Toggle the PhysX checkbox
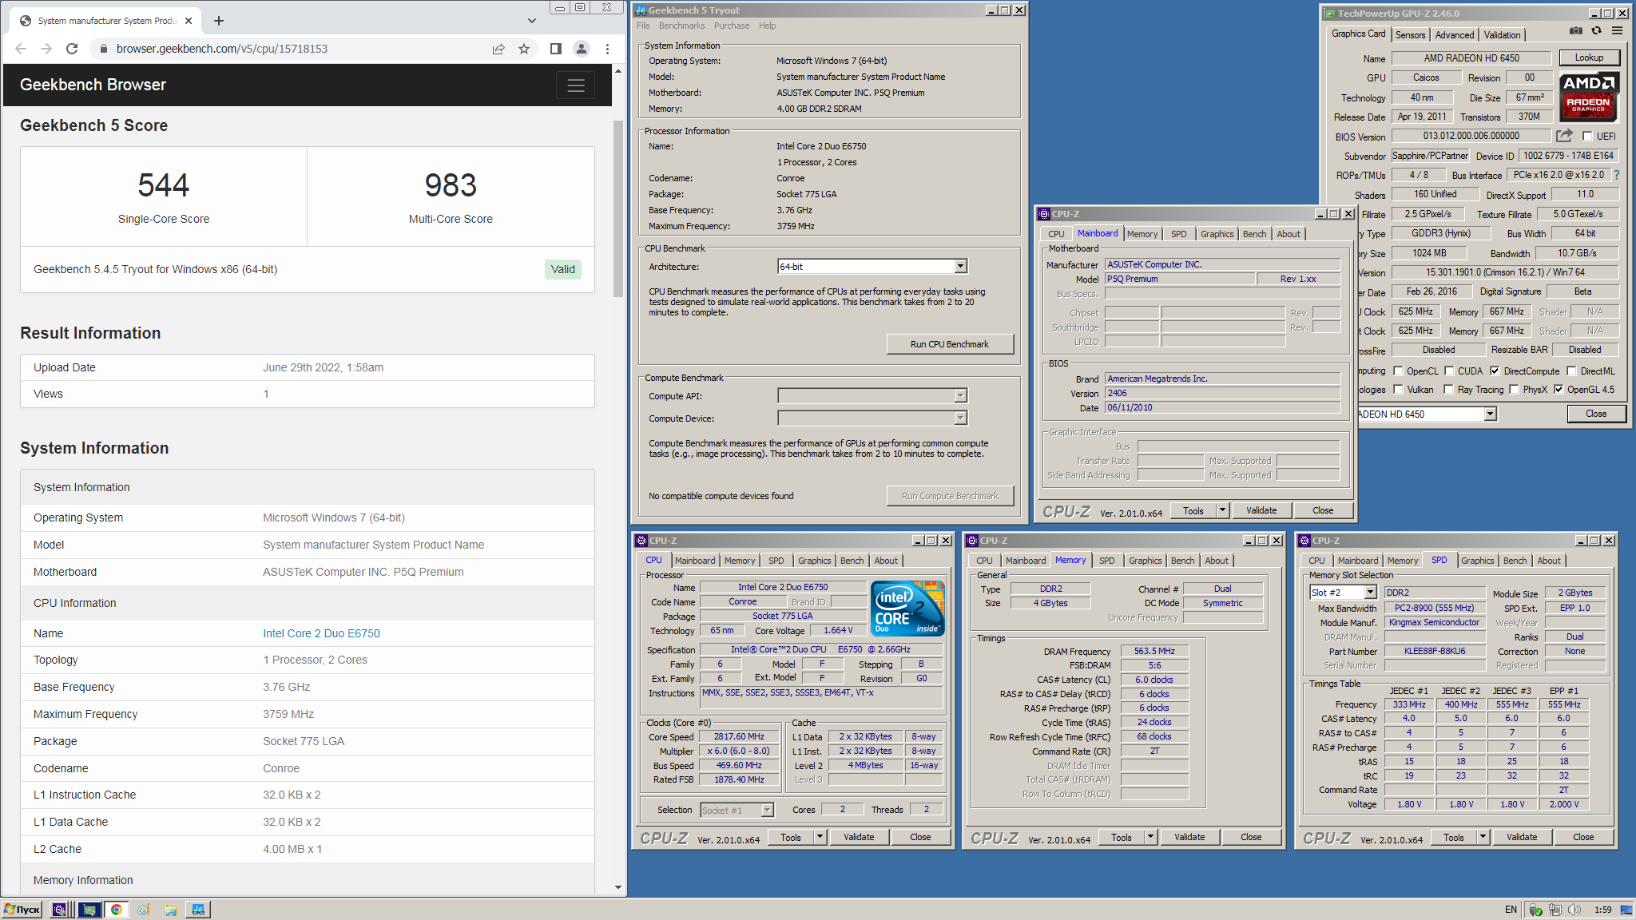 coord(1514,390)
